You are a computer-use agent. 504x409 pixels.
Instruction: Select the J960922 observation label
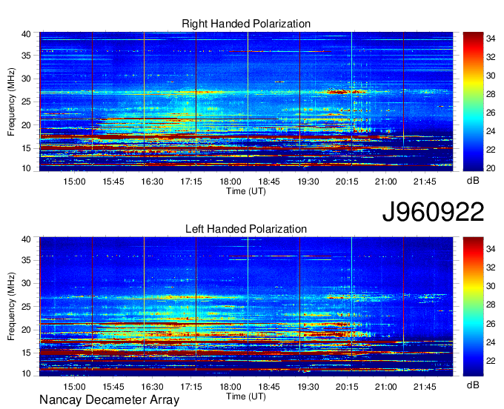pyautogui.click(x=433, y=212)
